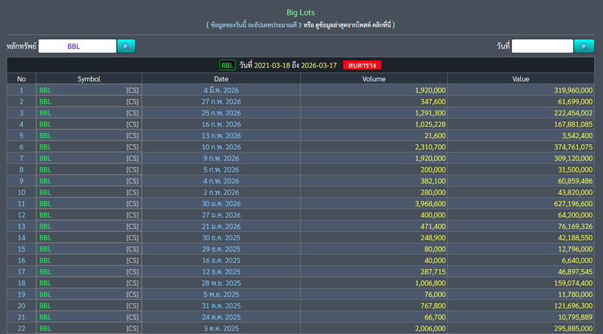Image resolution: width=603 pixels, height=334 pixels.
Task: Open the BBL symbol link in row 22
Action: point(46,328)
